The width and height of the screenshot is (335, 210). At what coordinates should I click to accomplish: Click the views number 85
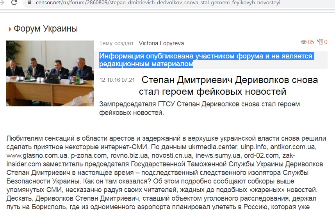tap(311, 42)
